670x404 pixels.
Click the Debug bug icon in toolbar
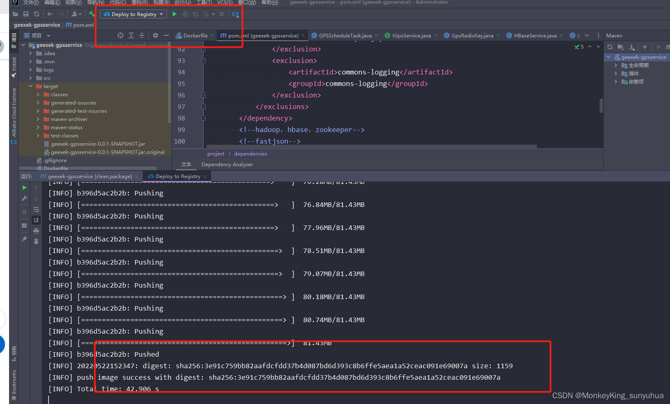pos(185,14)
